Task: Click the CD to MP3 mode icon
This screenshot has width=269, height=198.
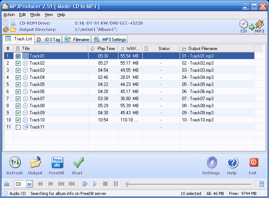Action: coord(252,26)
